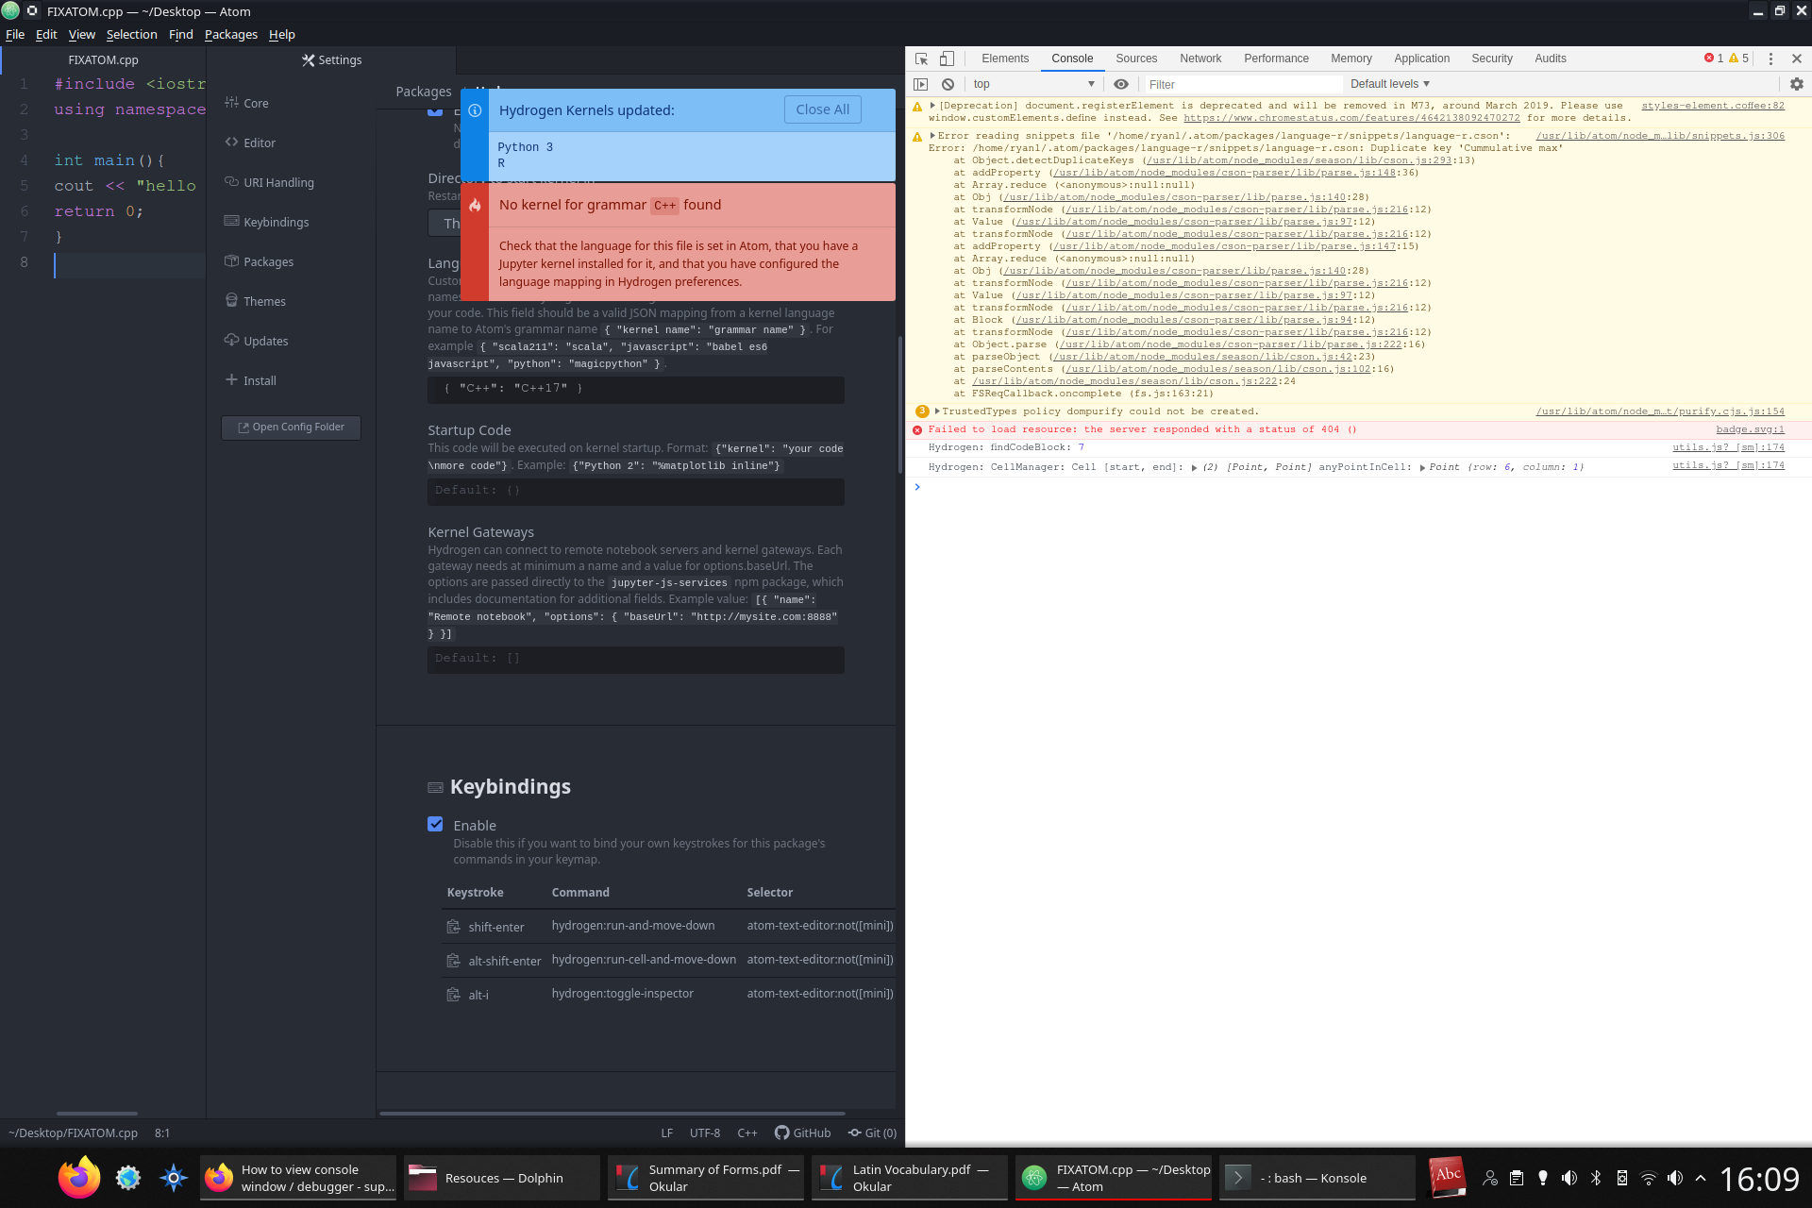Copy the shift-enter keybinding to clipboard
Screen dimensions: 1812x1208
[454, 926]
